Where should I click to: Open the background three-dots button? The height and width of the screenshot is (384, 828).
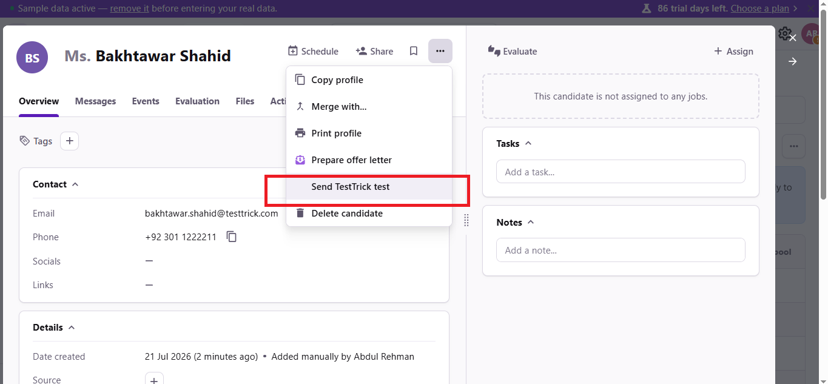click(x=793, y=146)
